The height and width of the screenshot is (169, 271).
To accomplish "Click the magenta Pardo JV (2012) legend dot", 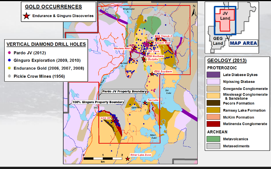I will click(x=10, y=53).
